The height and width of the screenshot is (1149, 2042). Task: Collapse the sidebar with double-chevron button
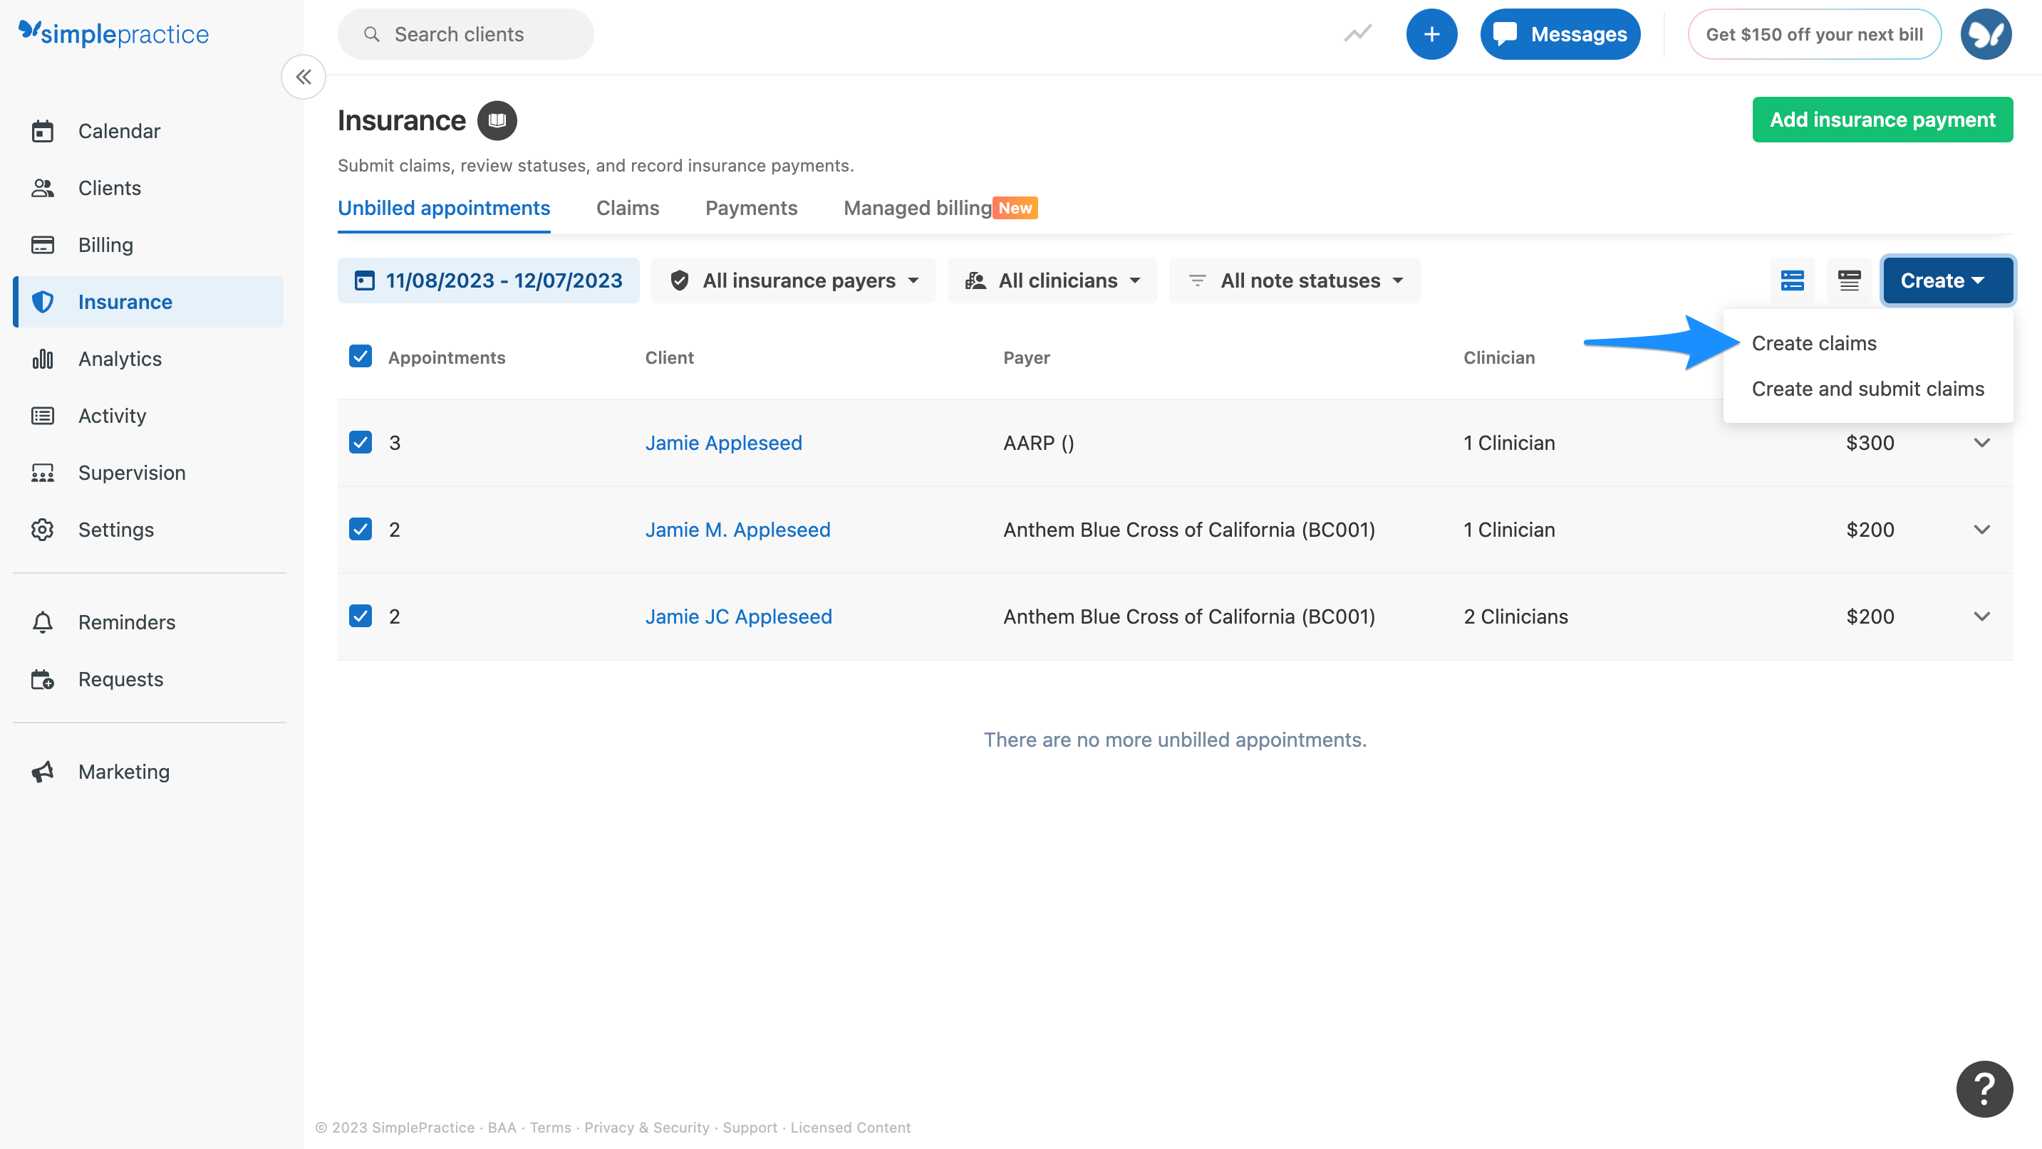point(304,77)
